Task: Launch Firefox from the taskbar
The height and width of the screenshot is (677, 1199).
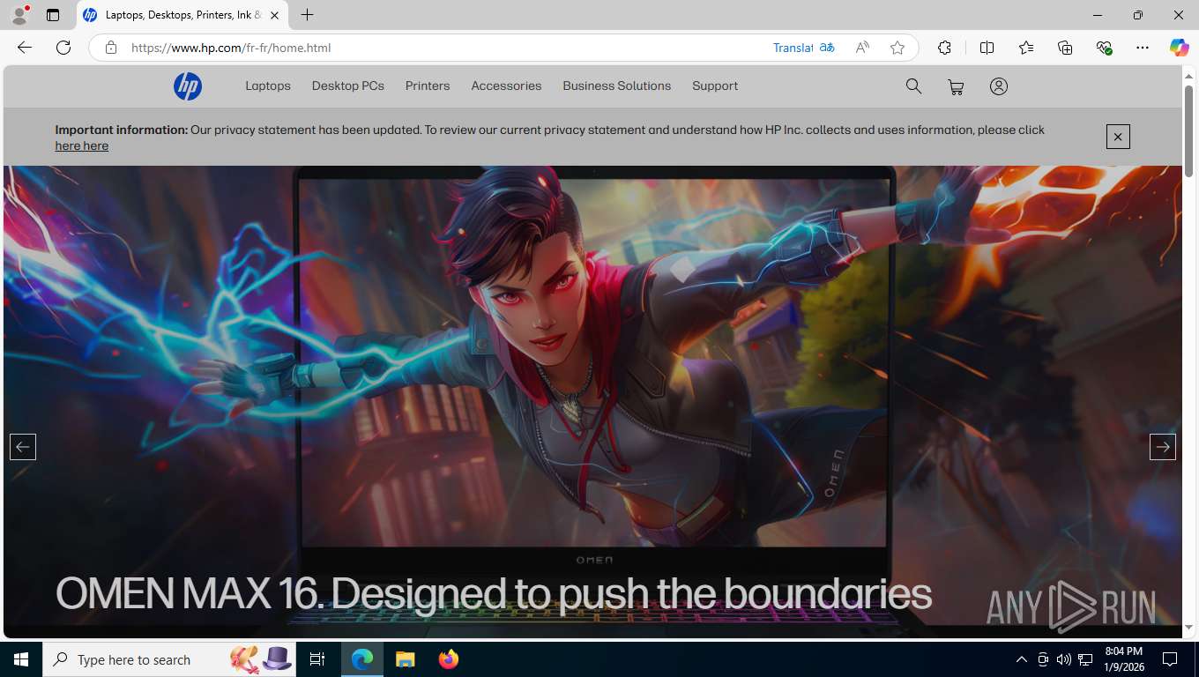Action: point(449,659)
